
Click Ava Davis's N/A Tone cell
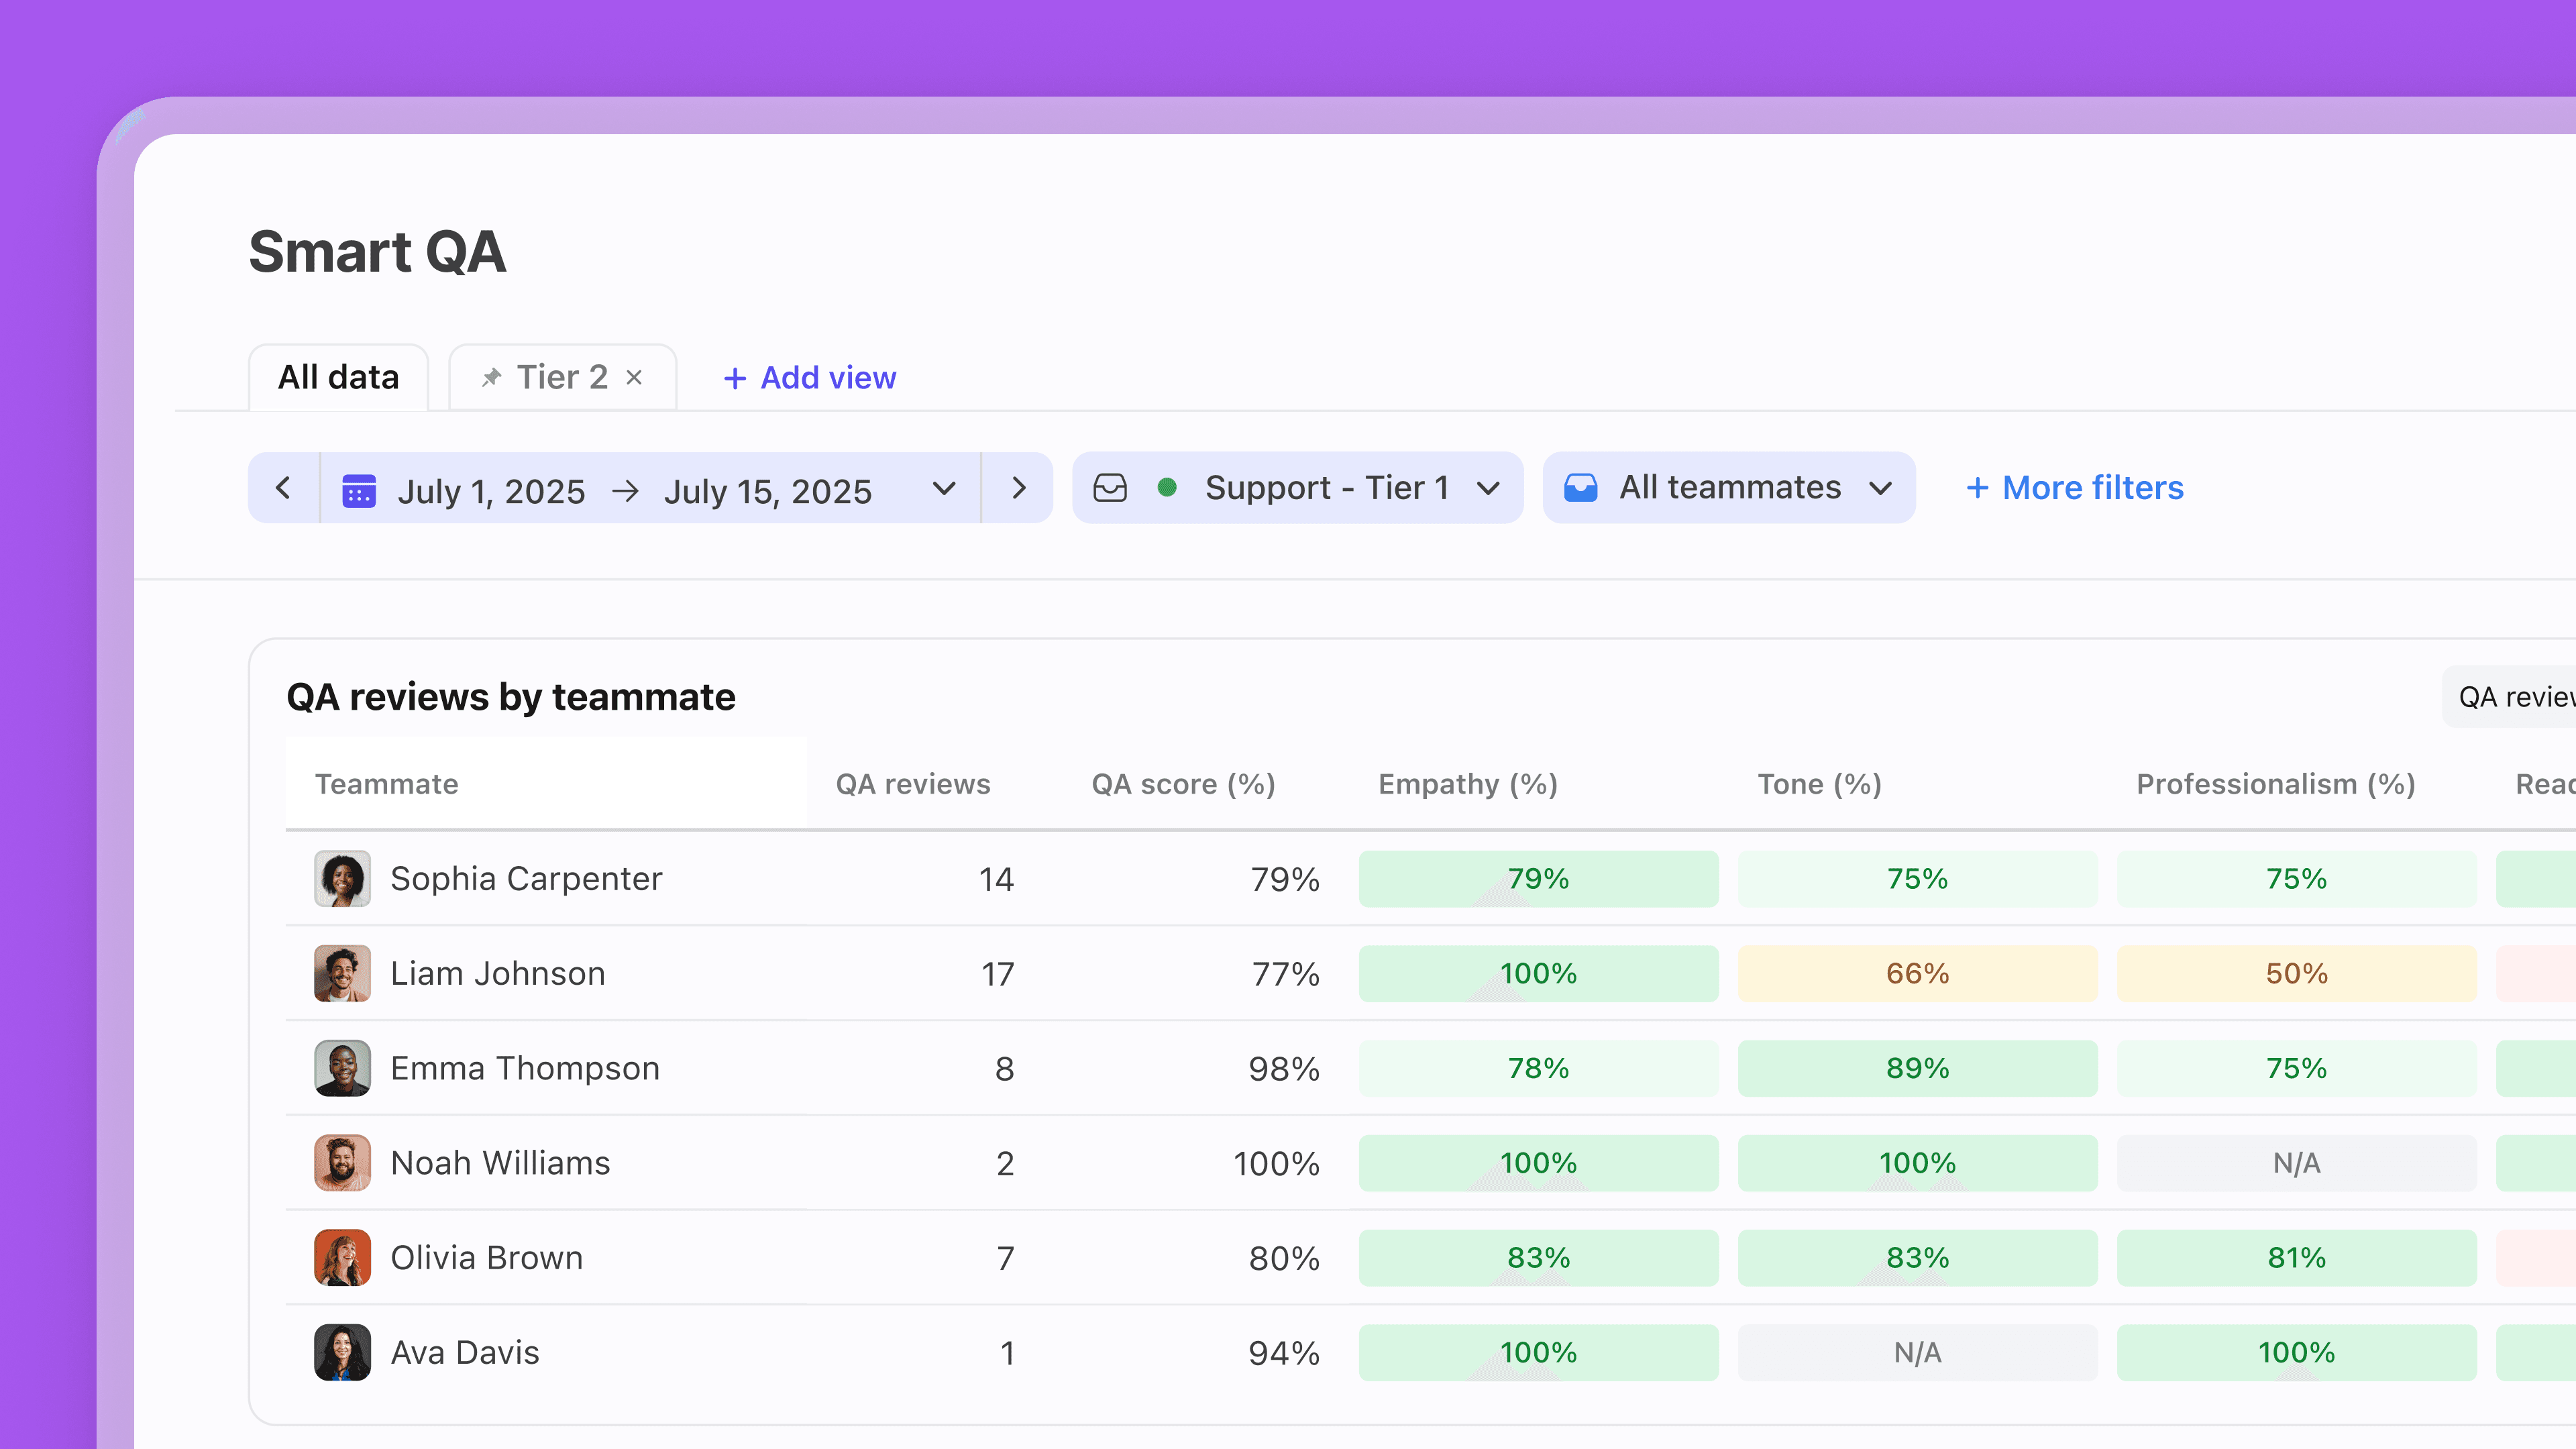point(1917,1353)
